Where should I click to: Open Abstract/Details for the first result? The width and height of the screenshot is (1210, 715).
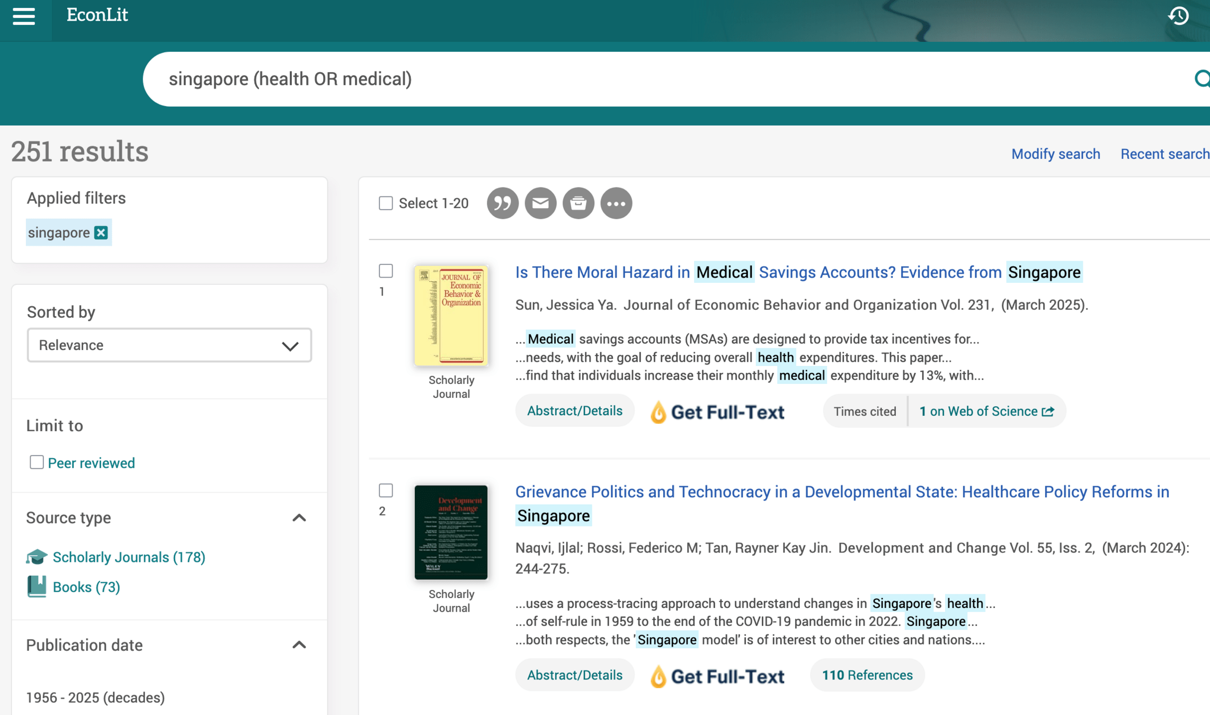click(574, 411)
